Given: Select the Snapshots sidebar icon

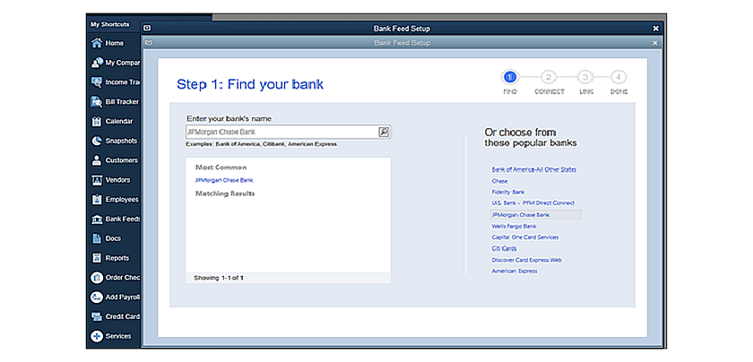Looking at the screenshot, I should coord(96,141).
